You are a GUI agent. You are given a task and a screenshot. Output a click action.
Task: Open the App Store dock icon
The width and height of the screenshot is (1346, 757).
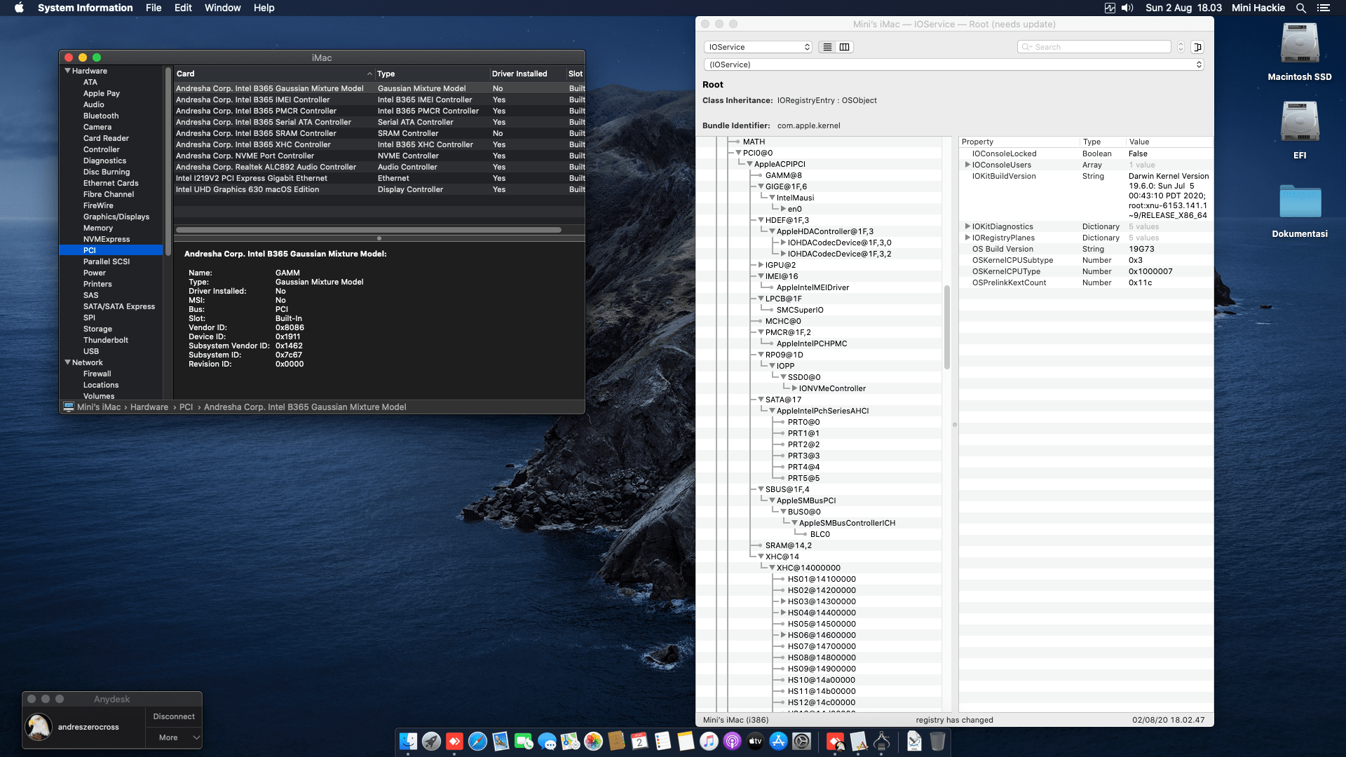point(778,741)
